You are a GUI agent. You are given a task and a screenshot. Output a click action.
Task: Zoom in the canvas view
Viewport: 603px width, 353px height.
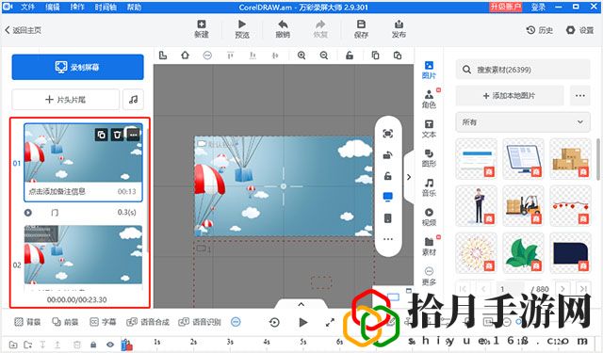tap(301, 56)
